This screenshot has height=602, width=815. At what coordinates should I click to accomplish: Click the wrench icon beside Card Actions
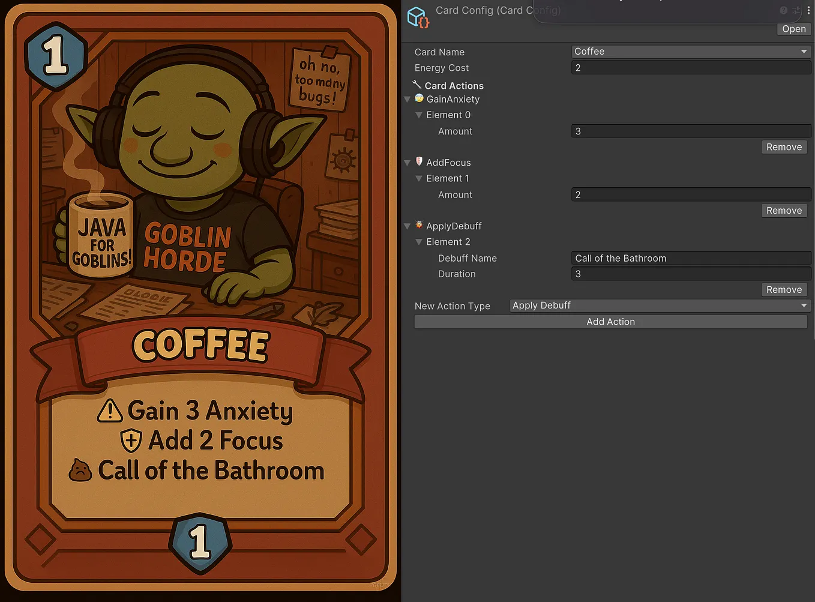pyautogui.click(x=417, y=85)
